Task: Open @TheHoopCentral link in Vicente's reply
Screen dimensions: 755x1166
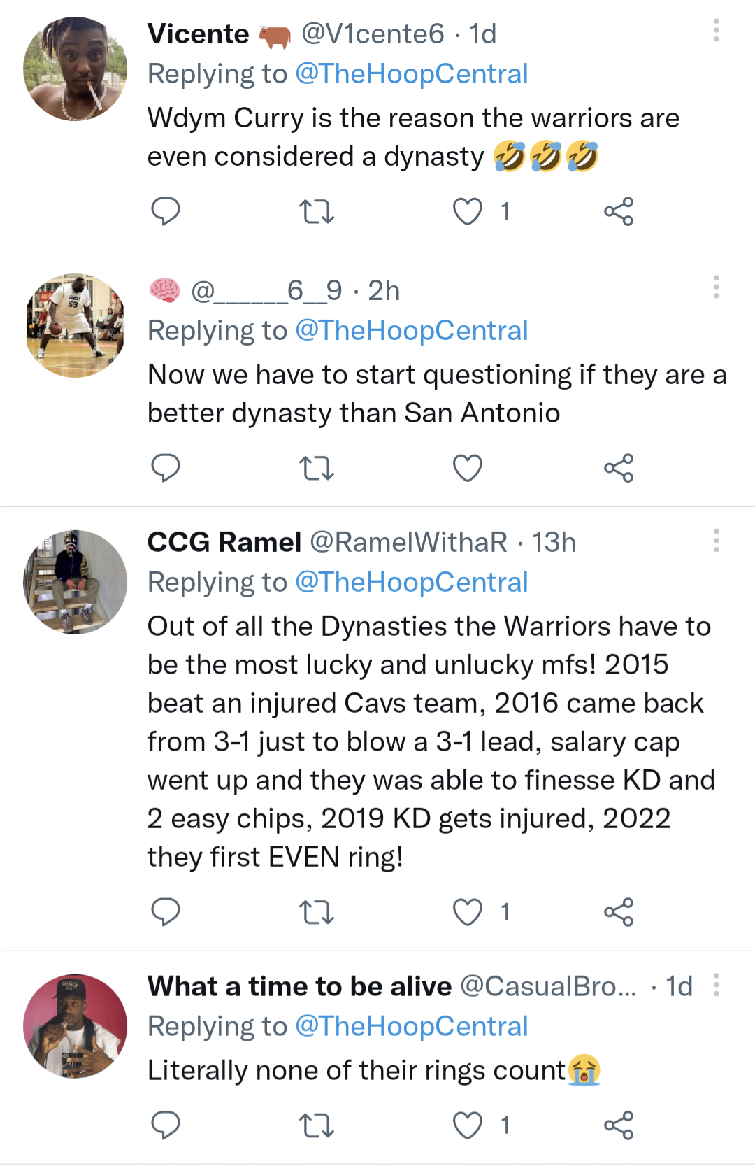Action: (x=411, y=74)
